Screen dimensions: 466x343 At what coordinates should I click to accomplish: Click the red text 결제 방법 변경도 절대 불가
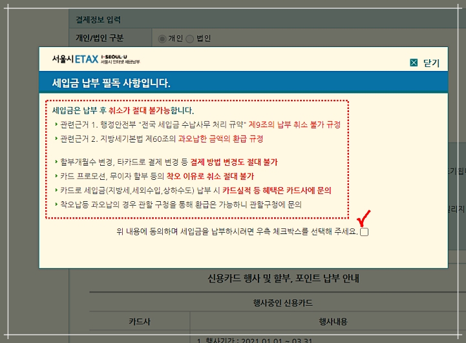point(234,162)
